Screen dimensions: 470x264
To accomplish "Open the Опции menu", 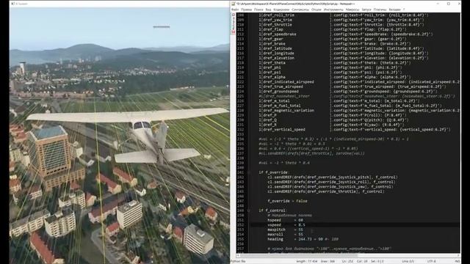I will point(317,10).
